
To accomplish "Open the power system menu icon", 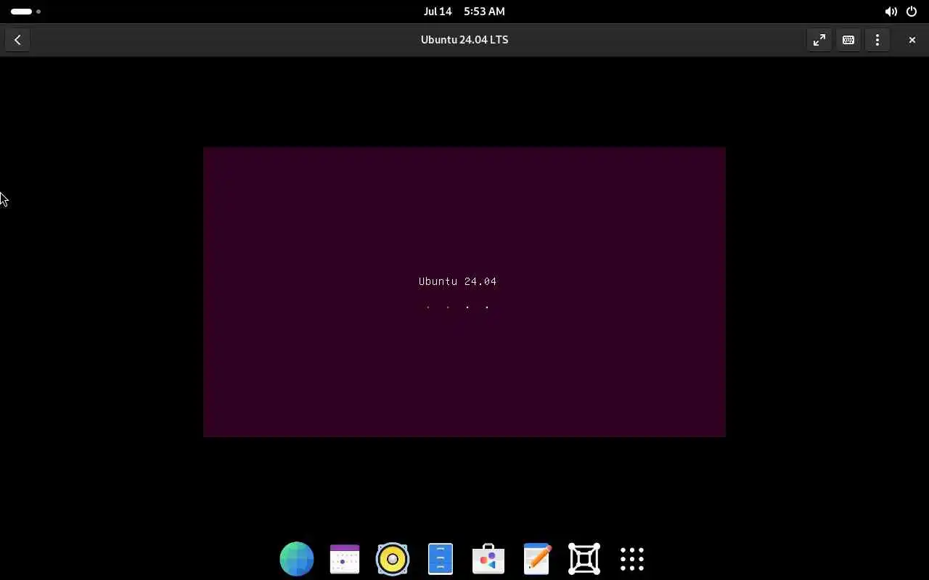I will coord(912,12).
